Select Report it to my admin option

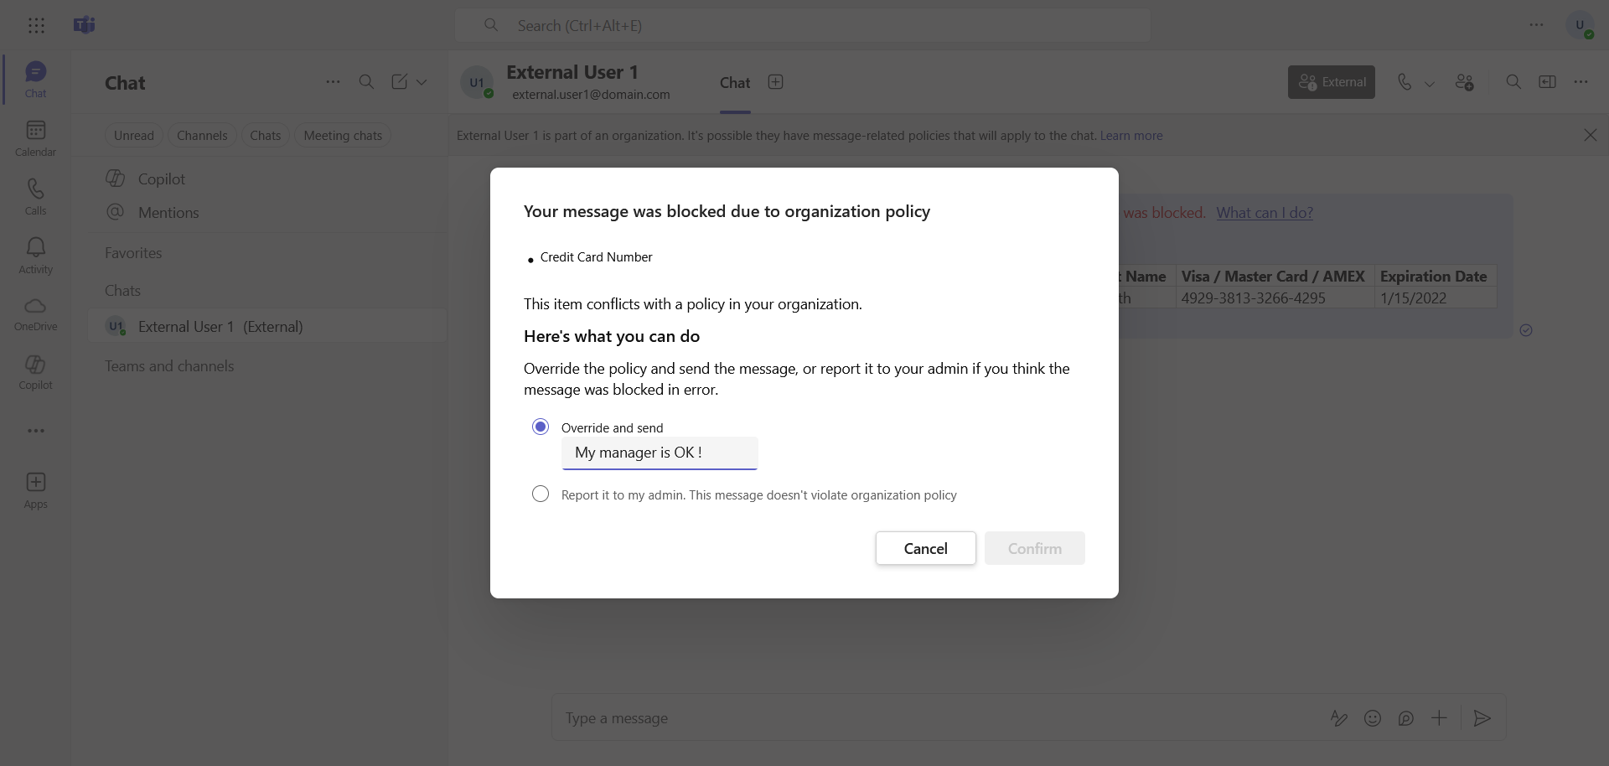pyautogui.click(x=541, y=494)
